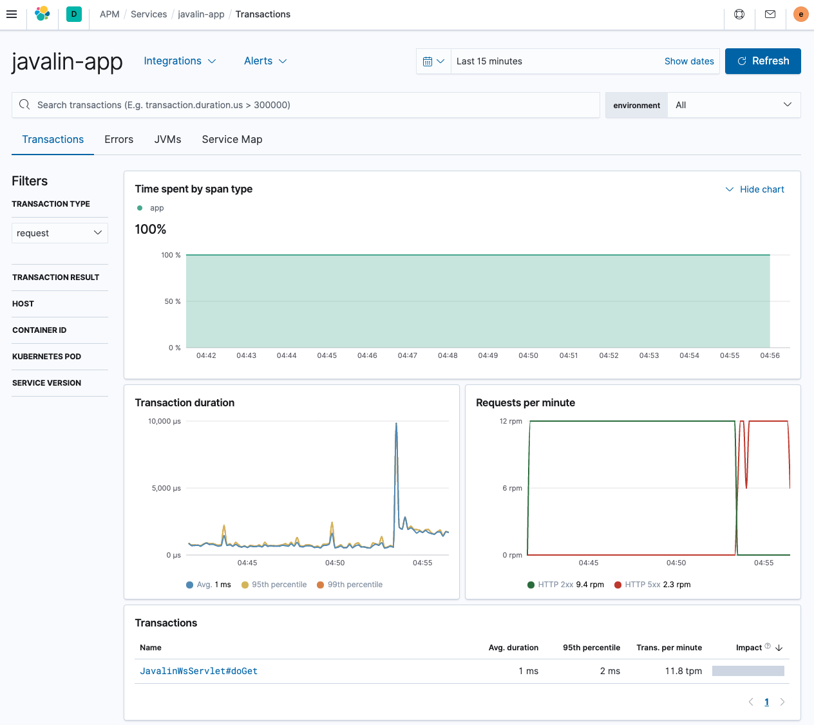Open the environment All dropdown
This screenshot has width=814, height=725.
click(734, 104)
